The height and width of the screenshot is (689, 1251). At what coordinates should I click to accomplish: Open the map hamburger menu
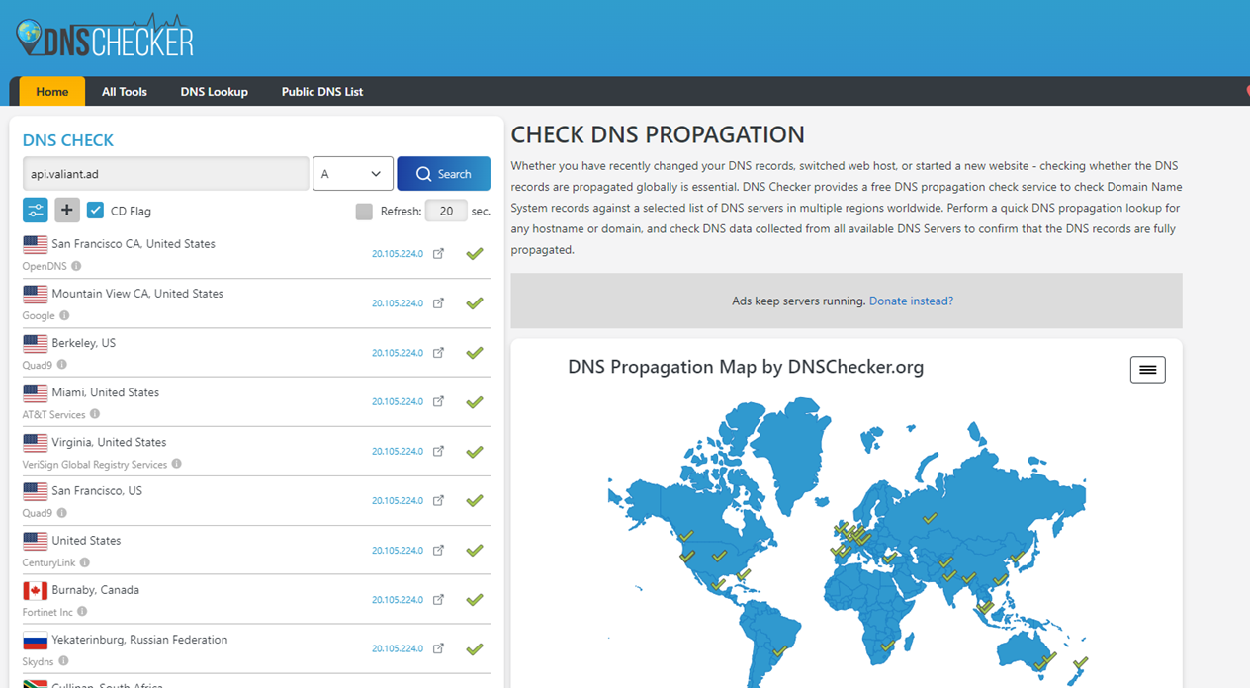(x=1147, y=370)
